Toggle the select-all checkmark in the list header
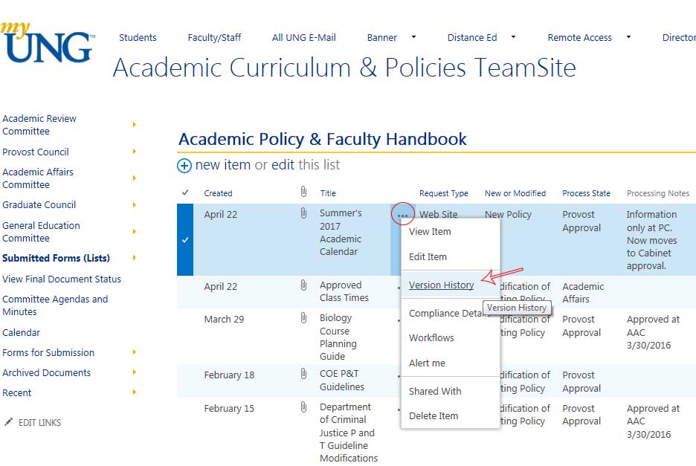Screen dimensions: 696x466 (185, 192)
